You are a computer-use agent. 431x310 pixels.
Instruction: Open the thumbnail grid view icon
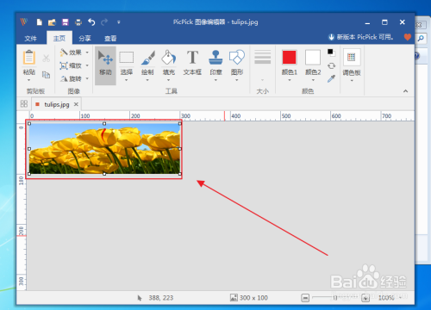coord(24,104)
